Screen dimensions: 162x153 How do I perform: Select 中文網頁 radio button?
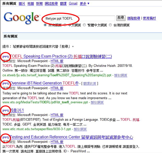point(65,25)
